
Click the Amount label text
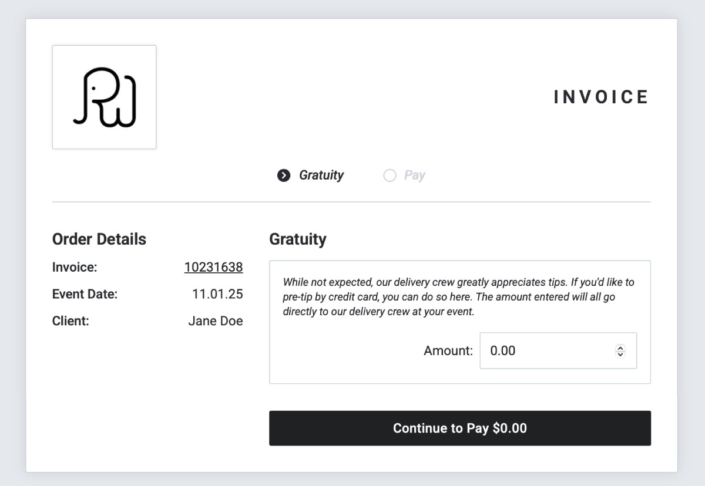pyautogui.click(x=448, y=351)
